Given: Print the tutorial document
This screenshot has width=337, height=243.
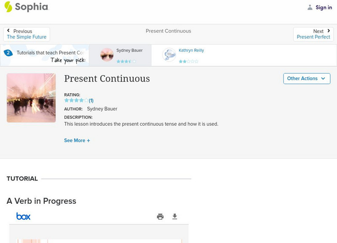Looking at the screenshot, I should pos(160,216).
